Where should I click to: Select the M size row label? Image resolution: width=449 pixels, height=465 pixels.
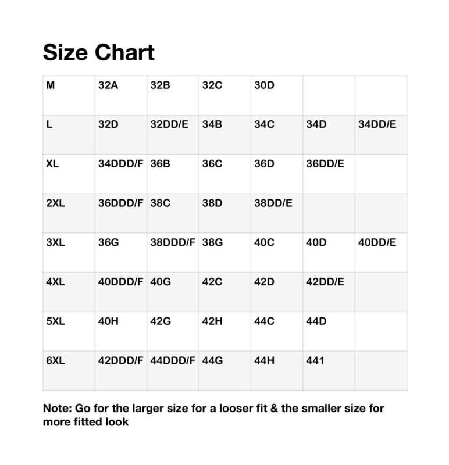pyautogui.click(x=51, y=85)
